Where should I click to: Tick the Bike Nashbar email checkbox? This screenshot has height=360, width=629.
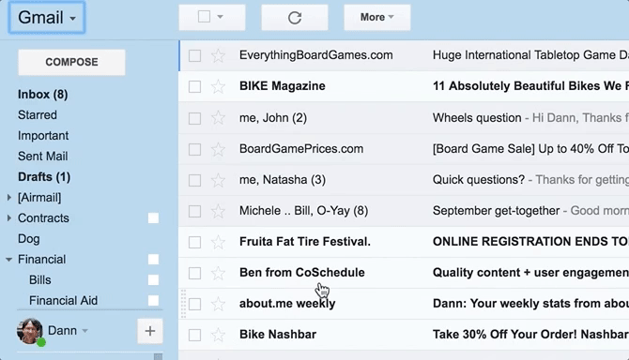[195, 336]
